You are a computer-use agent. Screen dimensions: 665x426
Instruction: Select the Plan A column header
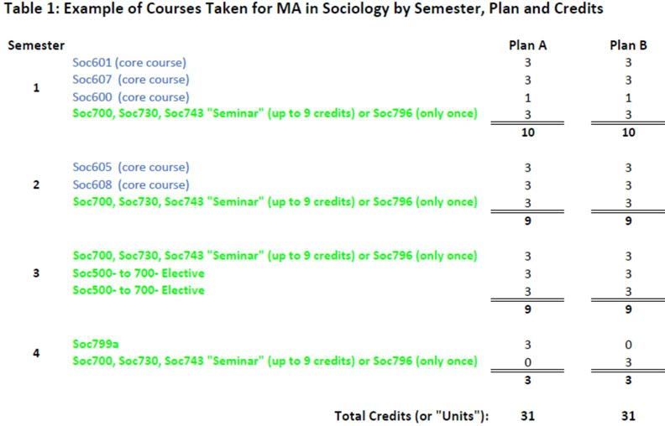[528, 45]
